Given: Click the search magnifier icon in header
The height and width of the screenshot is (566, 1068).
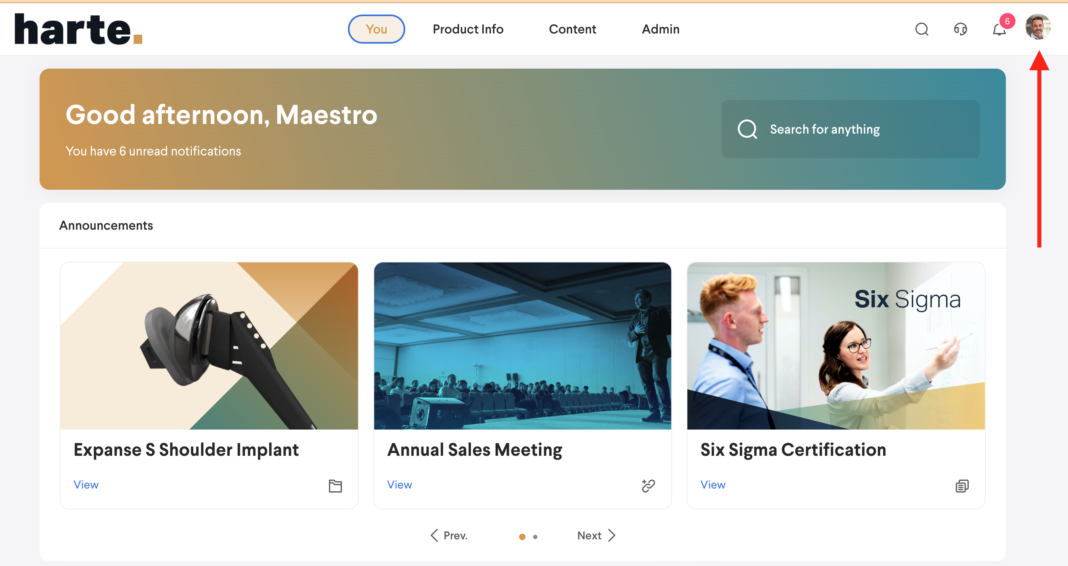Looking at the screenshot, I should [921, 29].
